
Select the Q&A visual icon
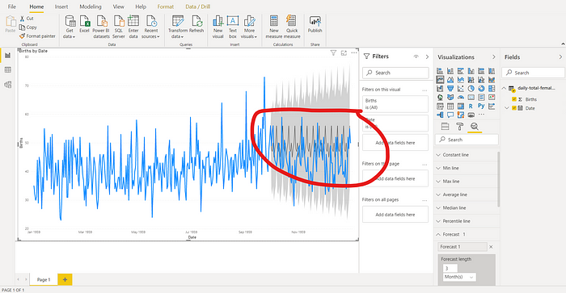pos(450,115)
